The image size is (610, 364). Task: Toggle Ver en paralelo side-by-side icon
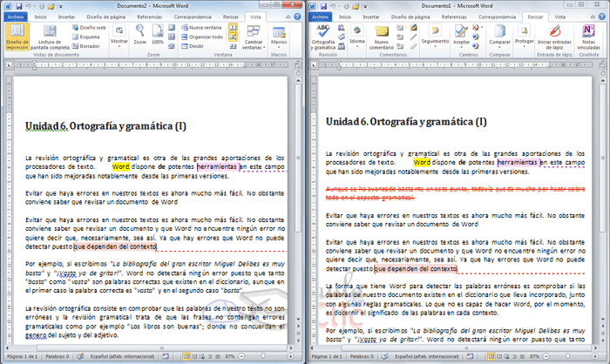point(233,28)
